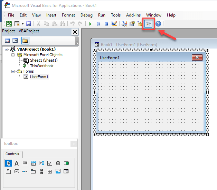The image size is (217, 190).
Task: Pick the Label control tool
Action: pyautogui.click(x=17, y=163)
